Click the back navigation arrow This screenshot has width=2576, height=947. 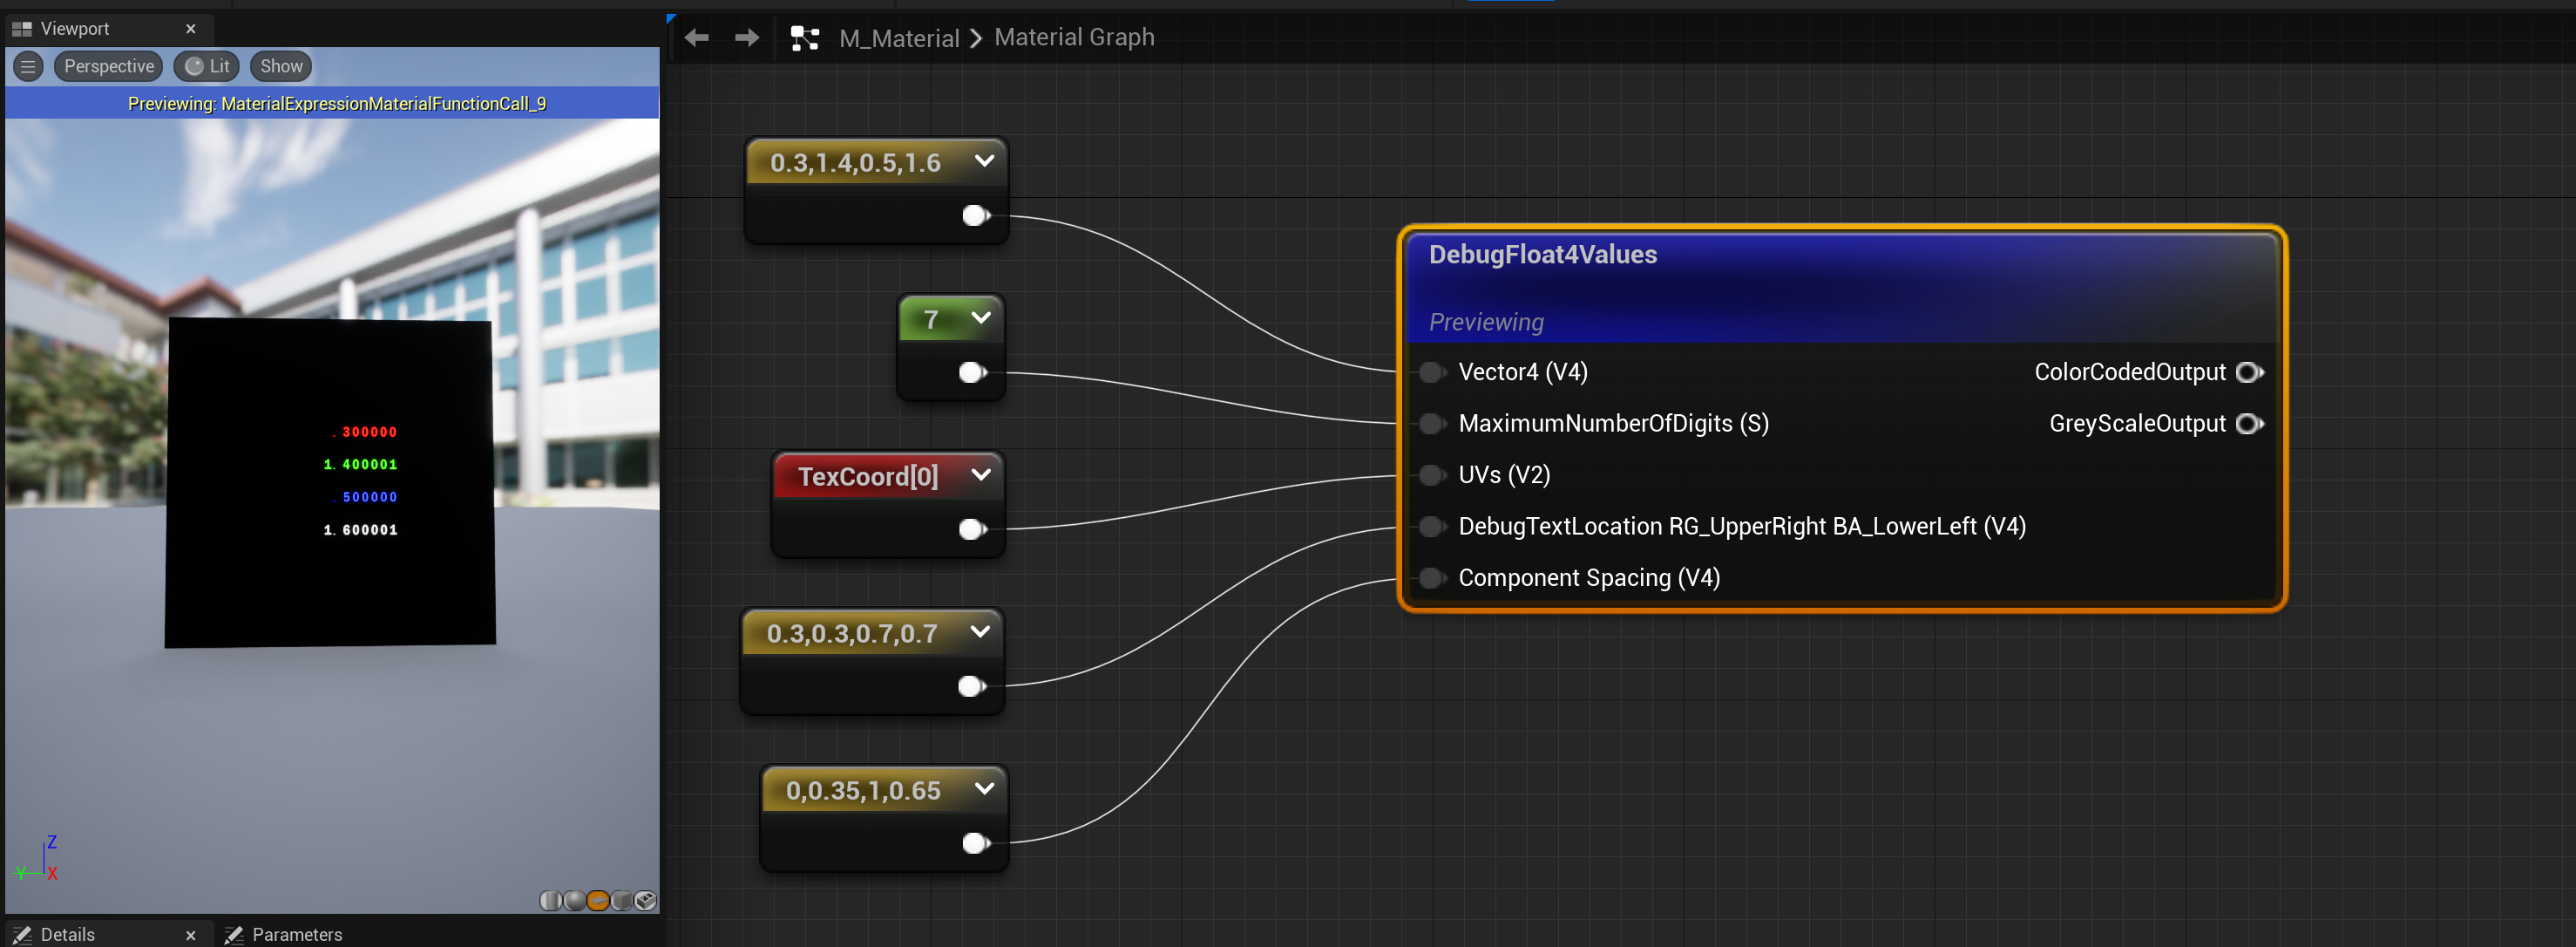pos(697,38)
